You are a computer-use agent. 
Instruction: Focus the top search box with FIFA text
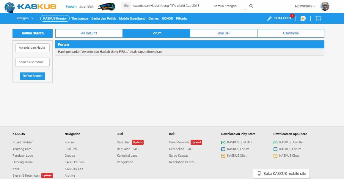[x=166, y=6]
